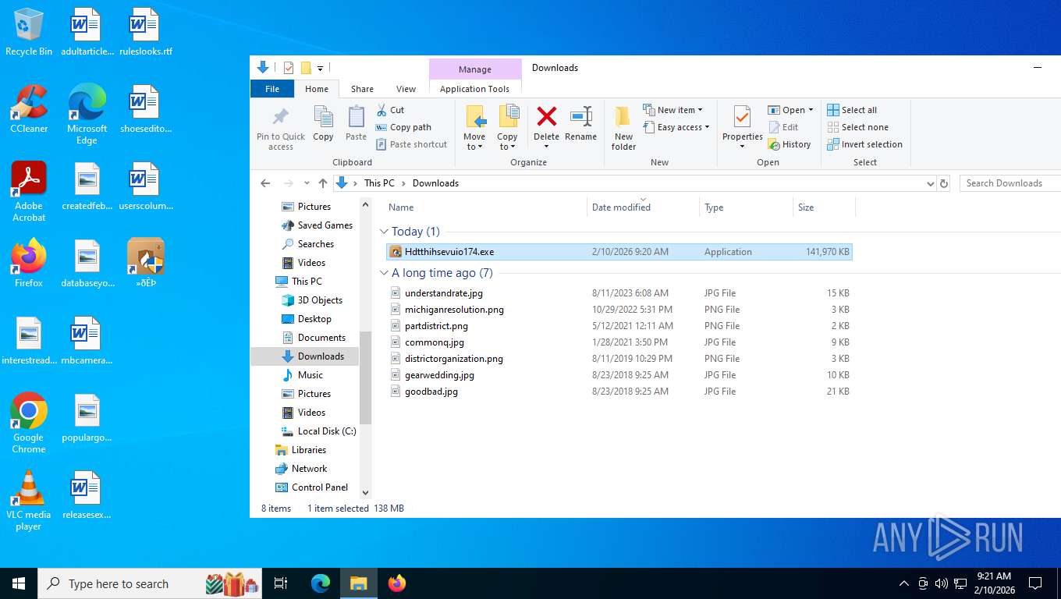Sort by the Name column header
The width and height of the screenshot is (1061, 599).
click(487, 207)
